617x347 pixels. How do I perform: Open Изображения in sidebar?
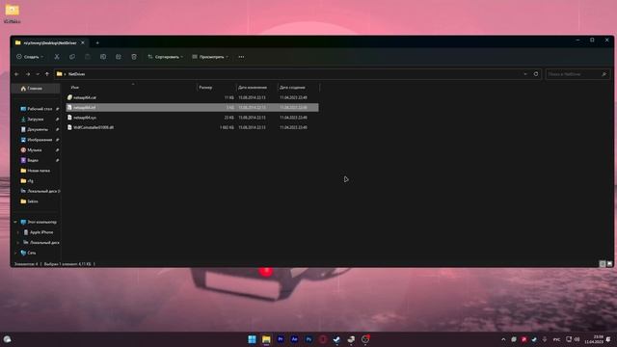[x=40, y=140]
